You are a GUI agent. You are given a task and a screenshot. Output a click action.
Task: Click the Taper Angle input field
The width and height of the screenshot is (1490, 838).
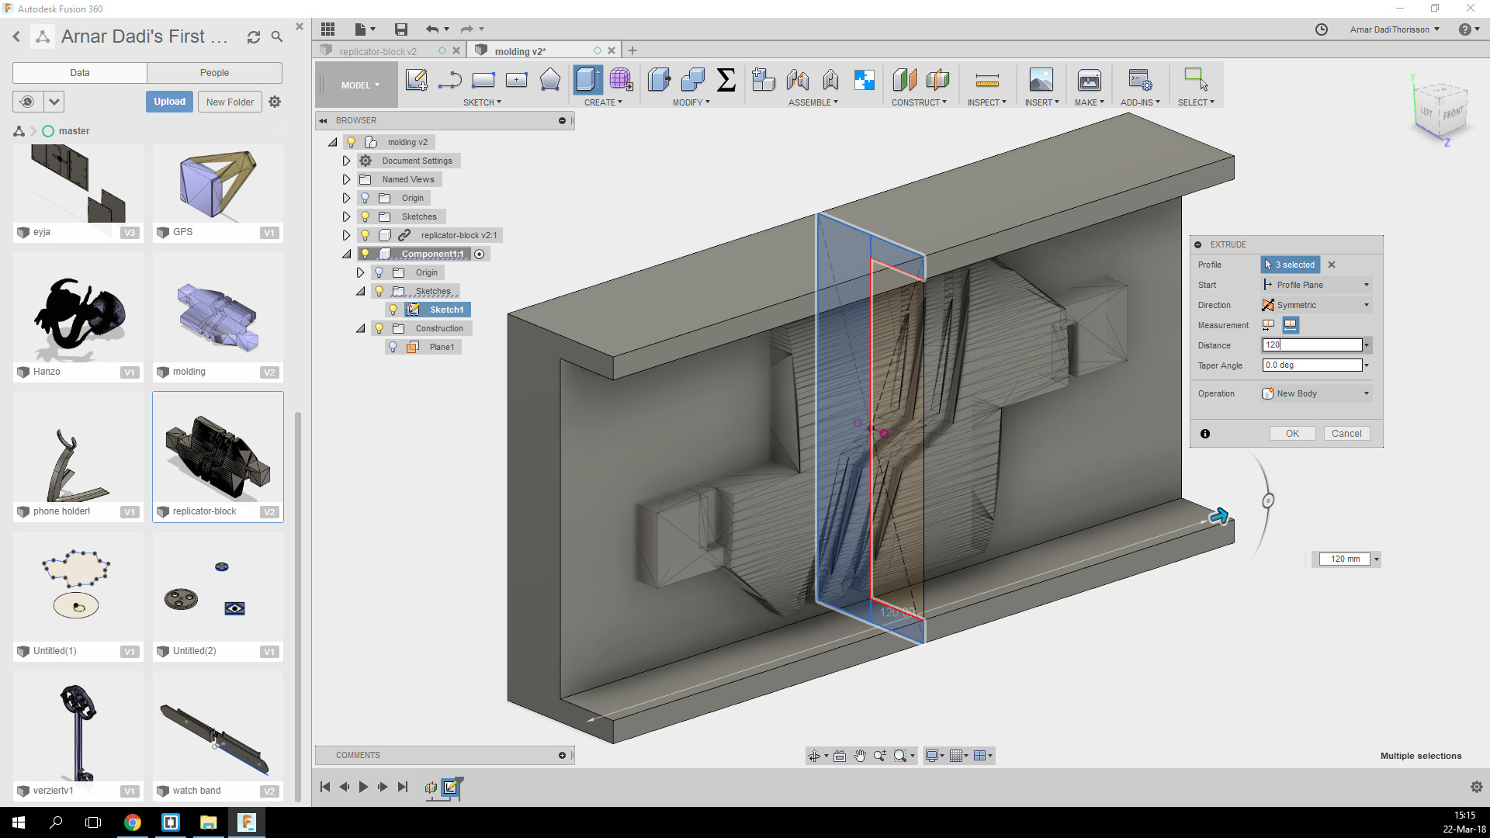click(1312, 365)
